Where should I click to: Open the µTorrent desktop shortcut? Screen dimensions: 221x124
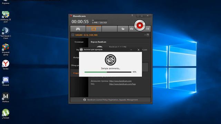(x=6, y=114)
